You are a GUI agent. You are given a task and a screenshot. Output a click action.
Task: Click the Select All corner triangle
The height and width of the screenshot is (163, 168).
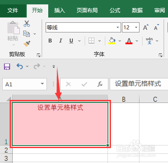tap(9, 99)
